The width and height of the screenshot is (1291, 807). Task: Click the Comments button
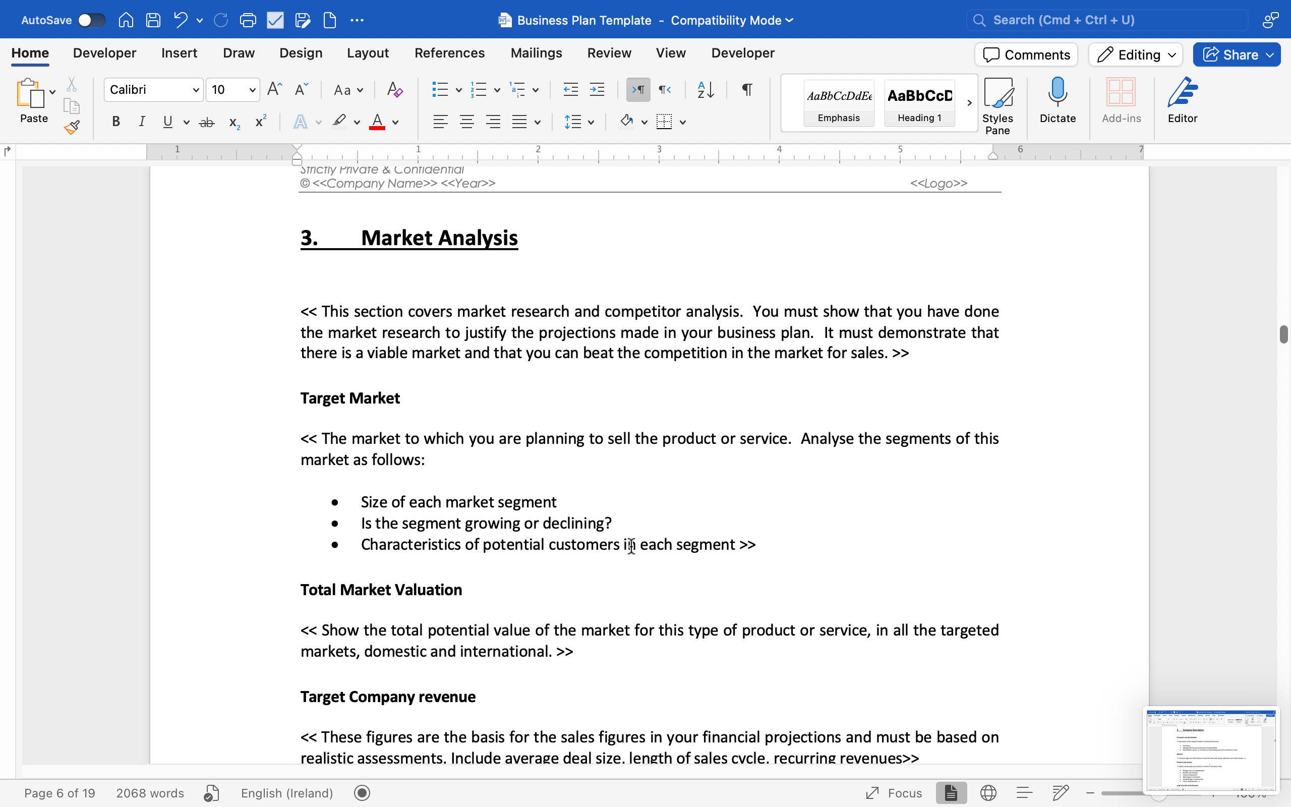[x=1026, y=54]
